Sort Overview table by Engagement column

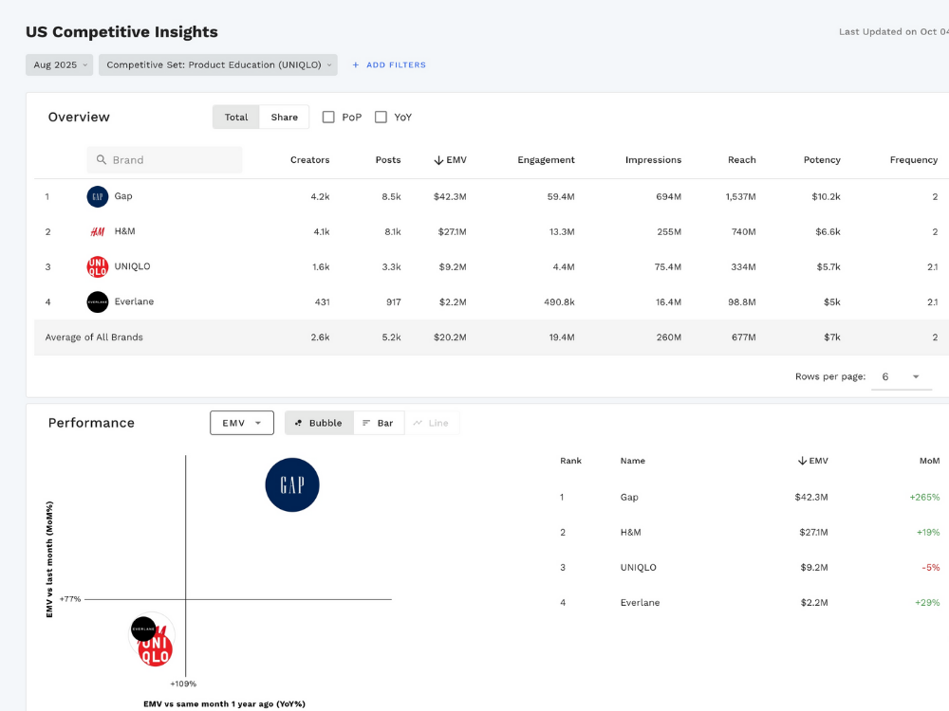(x=546, y=160)
